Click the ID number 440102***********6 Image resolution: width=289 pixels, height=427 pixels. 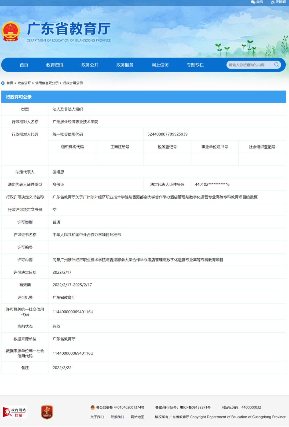pos(212,184)
